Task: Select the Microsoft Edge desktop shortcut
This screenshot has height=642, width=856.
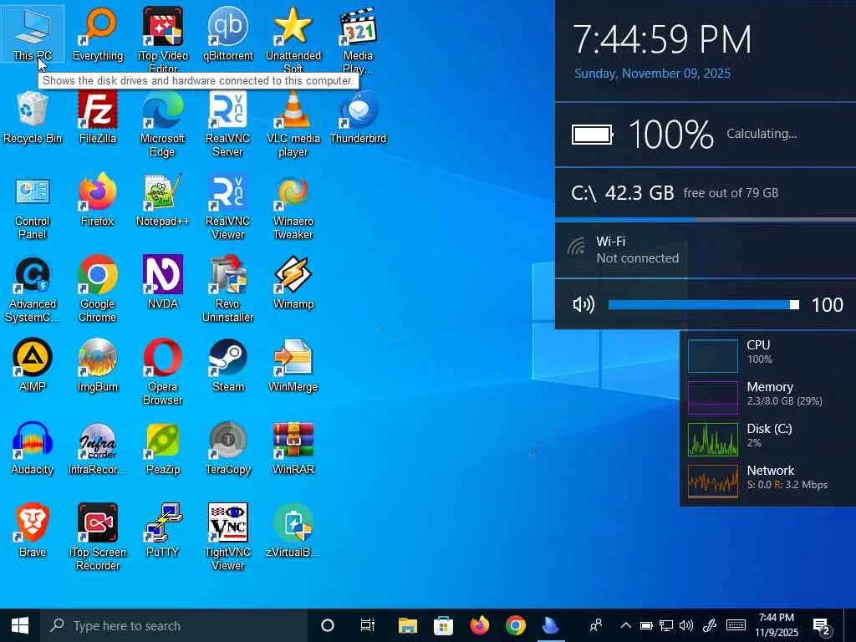Action: point(163,124)
